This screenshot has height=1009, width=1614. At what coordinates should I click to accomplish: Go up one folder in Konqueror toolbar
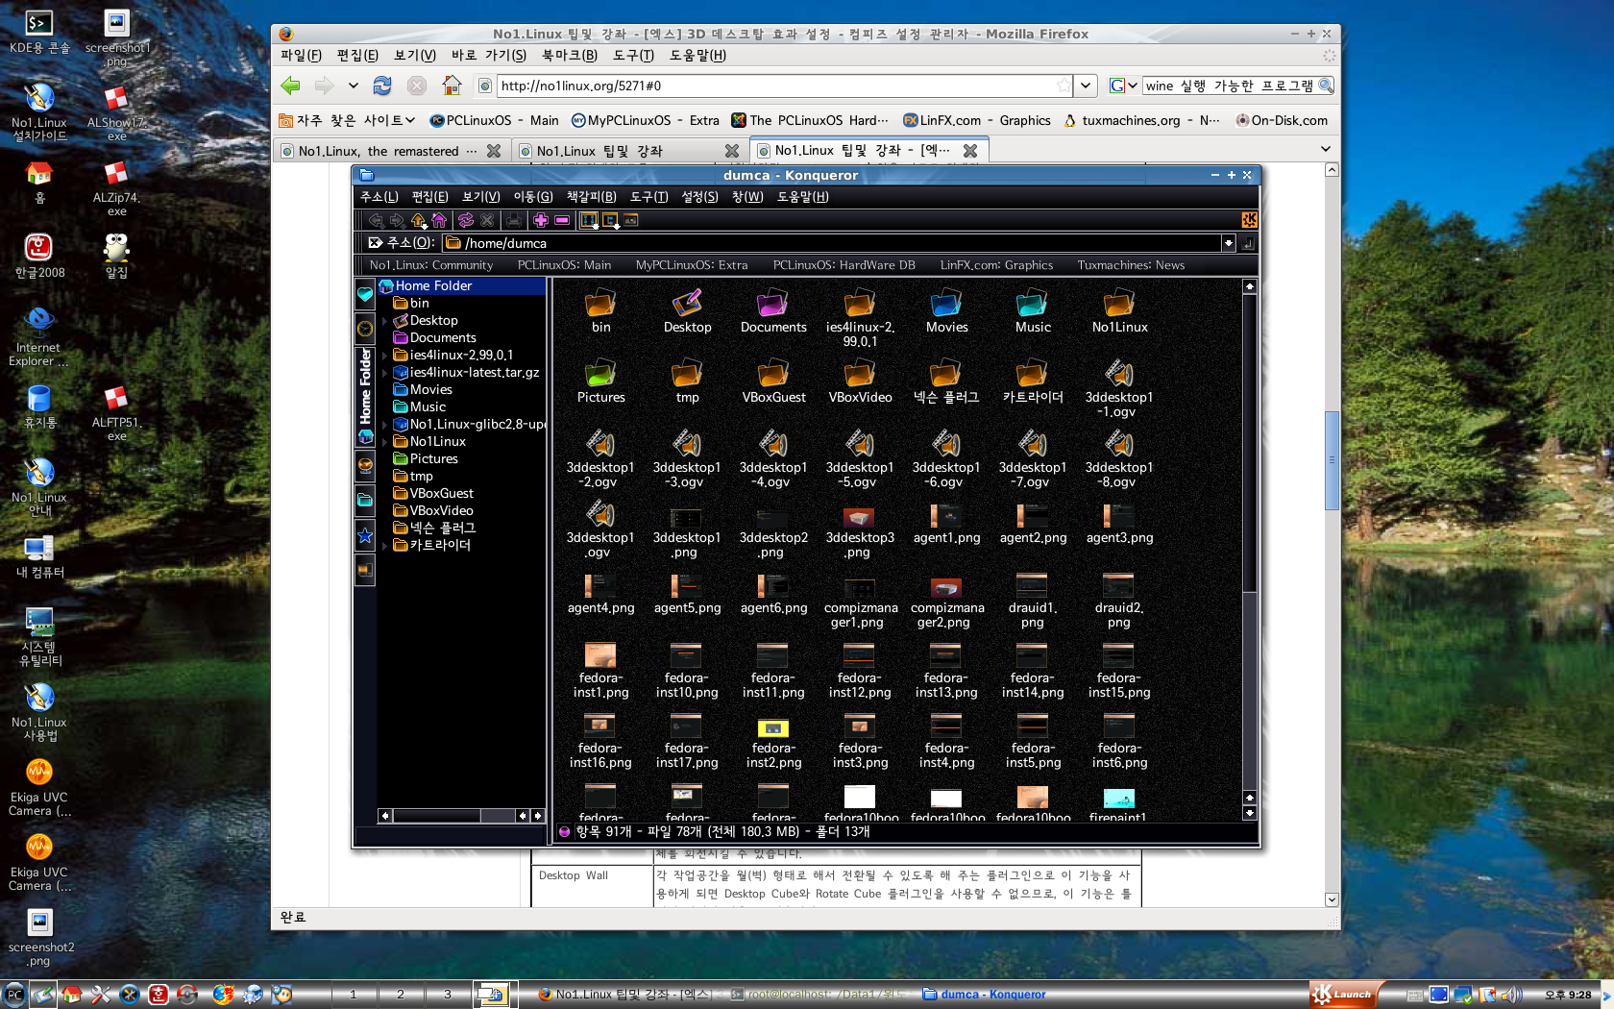click(418, 220)
